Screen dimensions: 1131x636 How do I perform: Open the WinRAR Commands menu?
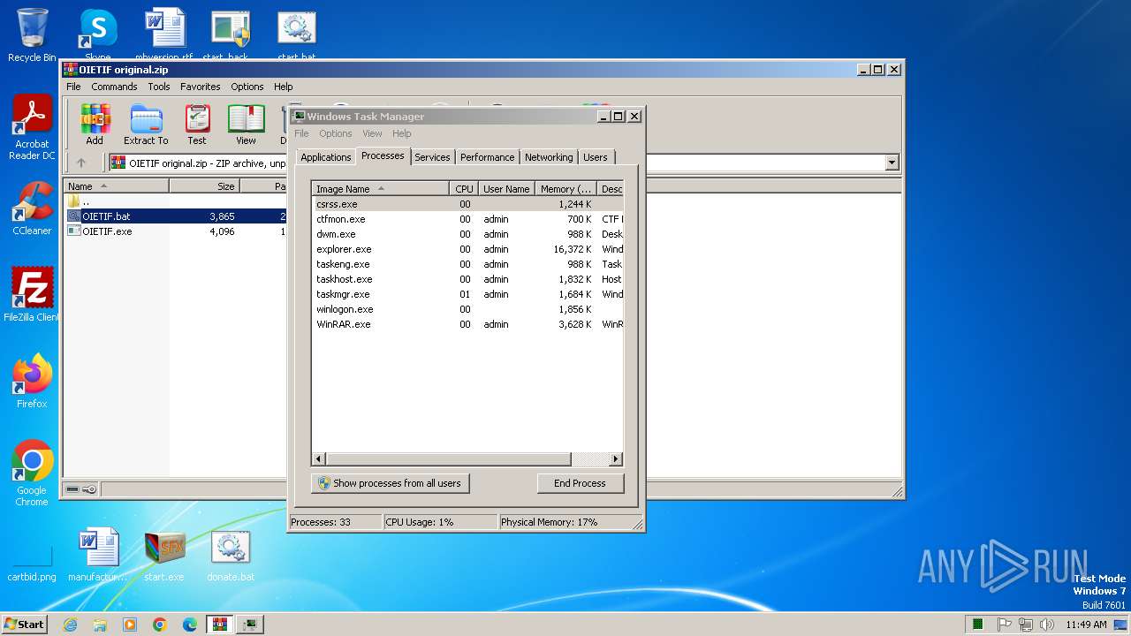coord(114,87)
